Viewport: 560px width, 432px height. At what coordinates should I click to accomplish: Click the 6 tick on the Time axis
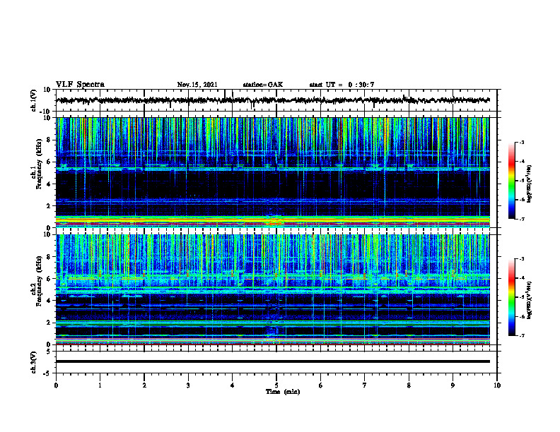pyautogui.click(x=321, y=385)
